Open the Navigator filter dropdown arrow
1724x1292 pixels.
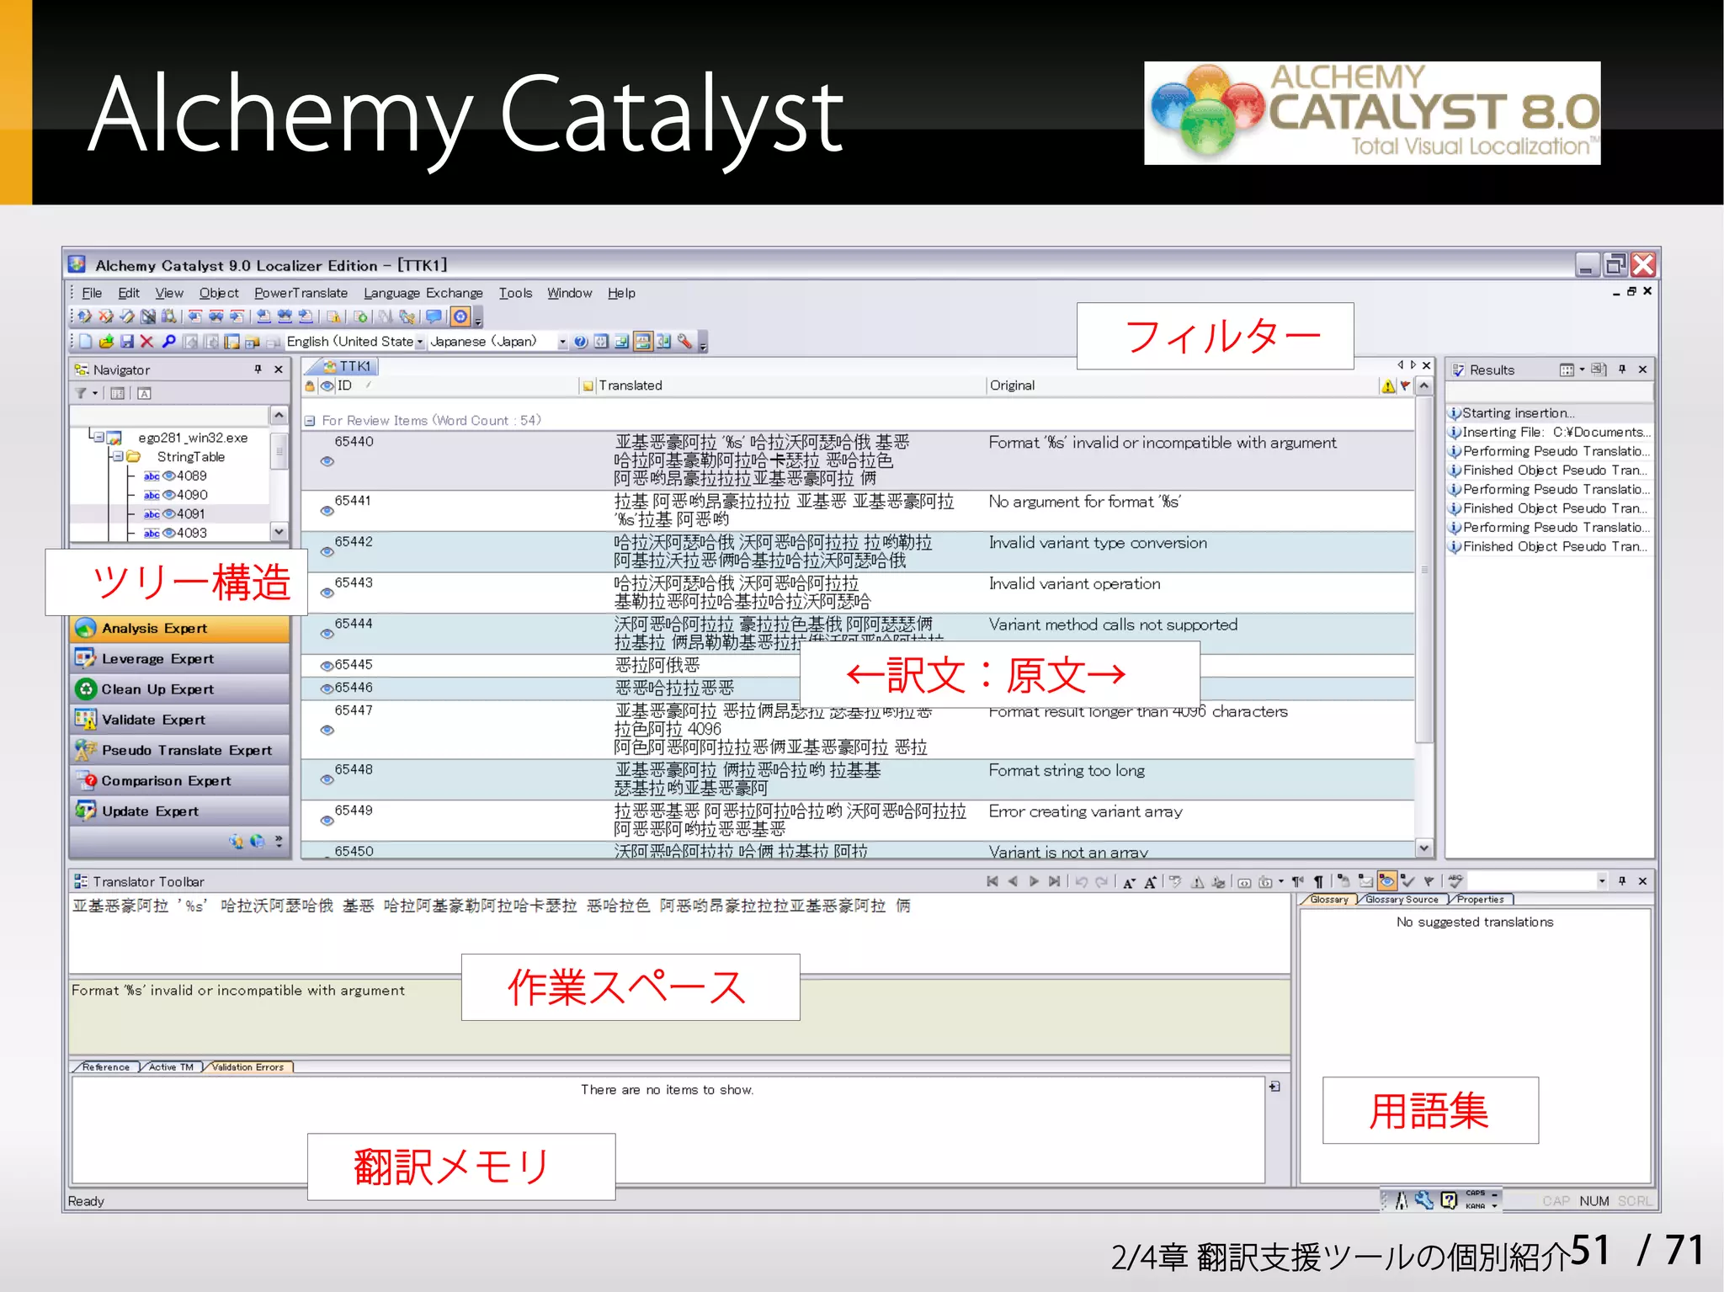click(95, 393)
